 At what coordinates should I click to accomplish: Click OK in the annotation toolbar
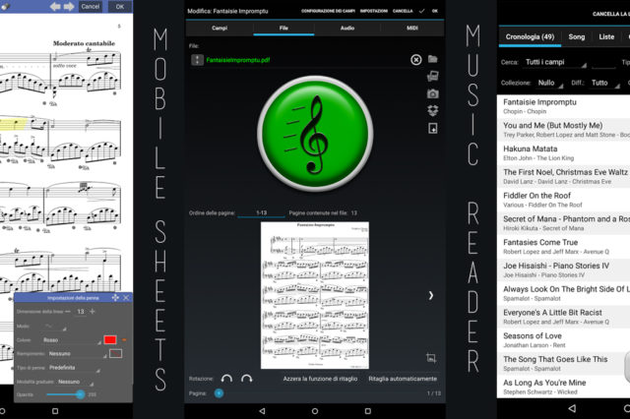click(120, 7)
